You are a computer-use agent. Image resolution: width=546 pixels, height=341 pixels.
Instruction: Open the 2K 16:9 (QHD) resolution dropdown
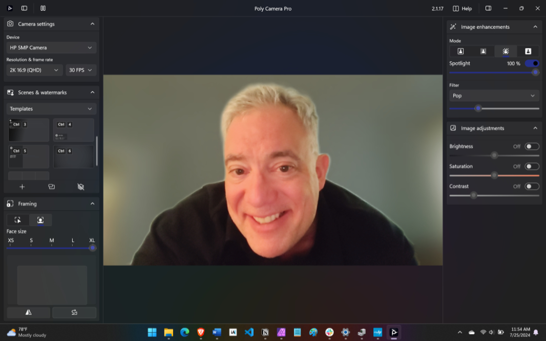(34, 70)
